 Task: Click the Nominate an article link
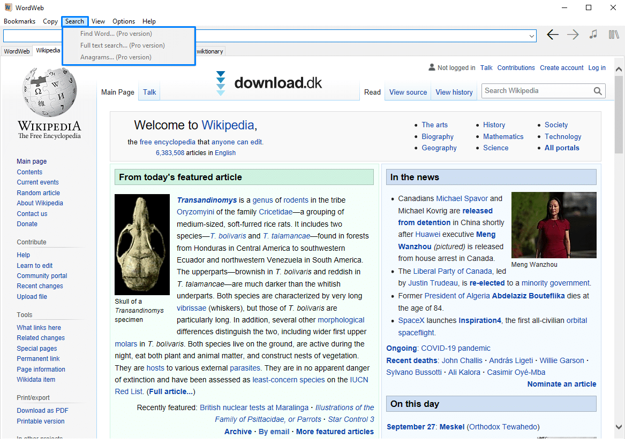[x=562, y=384]
